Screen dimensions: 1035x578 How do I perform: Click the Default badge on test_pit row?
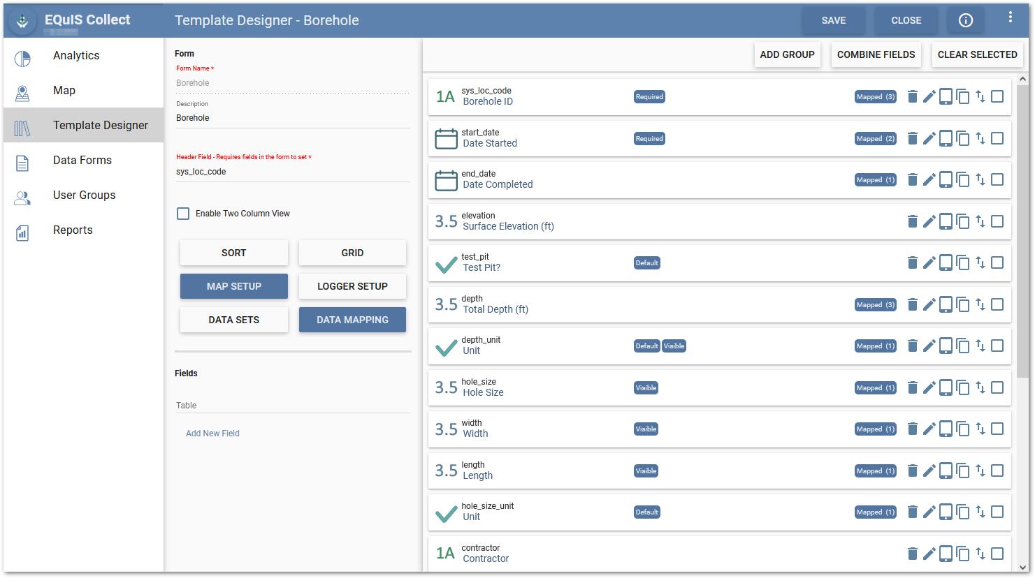[x=647, y=263]
